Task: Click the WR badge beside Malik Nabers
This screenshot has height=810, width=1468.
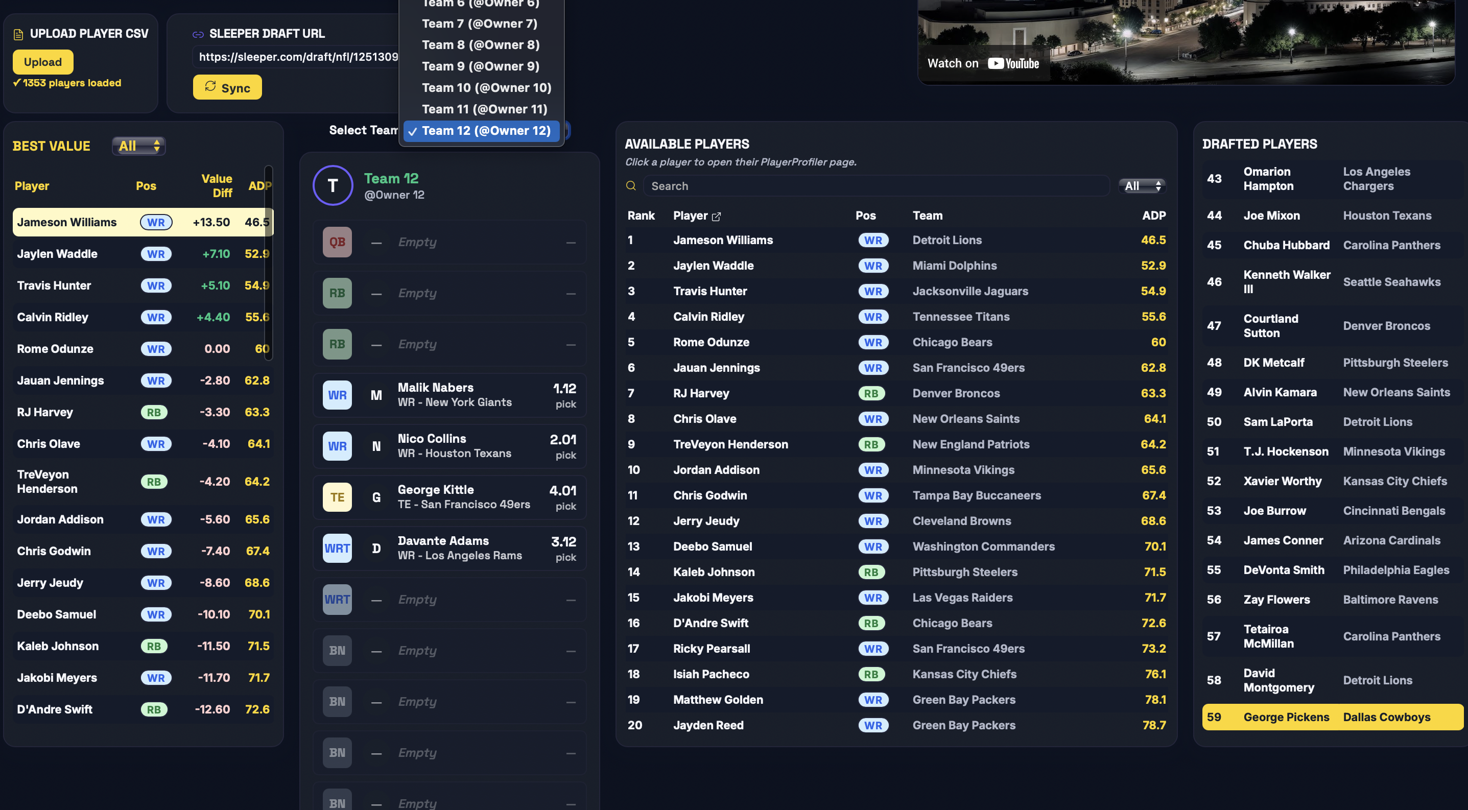Action: [x=337, y=395]
